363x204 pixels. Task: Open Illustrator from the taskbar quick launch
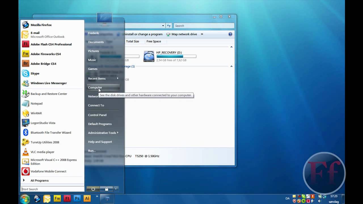(x=87, y=199)
